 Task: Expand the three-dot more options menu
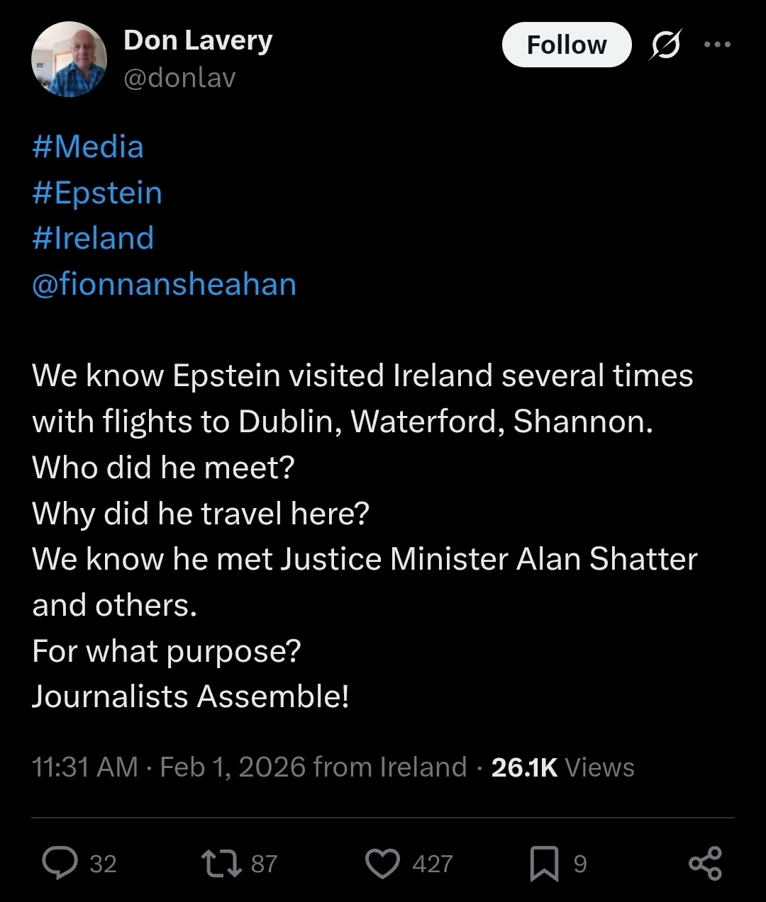click(717, 45)
